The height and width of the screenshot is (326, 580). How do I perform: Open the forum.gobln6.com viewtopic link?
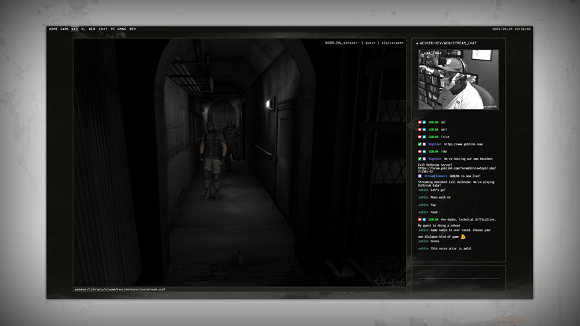(x=457, y=170)
